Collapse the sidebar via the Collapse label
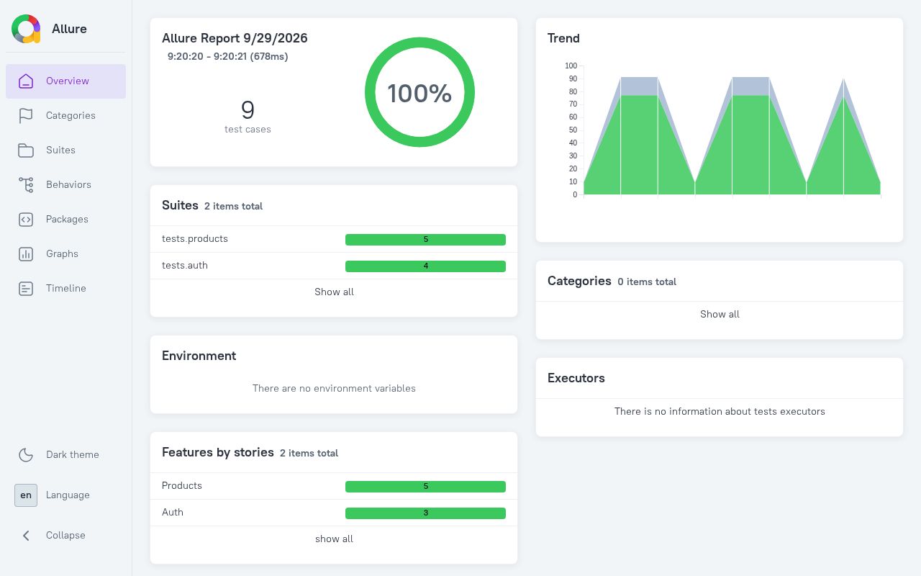 65,535
